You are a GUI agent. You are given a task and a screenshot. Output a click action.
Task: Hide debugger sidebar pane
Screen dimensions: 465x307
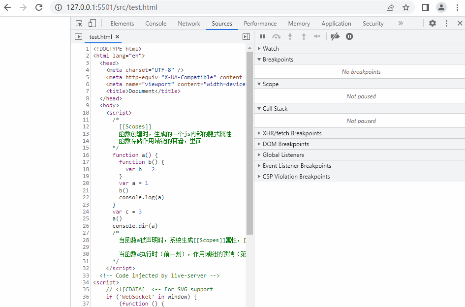246,36
